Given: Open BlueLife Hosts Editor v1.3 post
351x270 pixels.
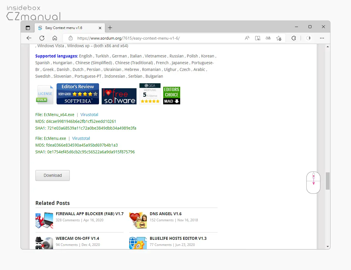Looking at the screenshot, I should click(178, 238).
